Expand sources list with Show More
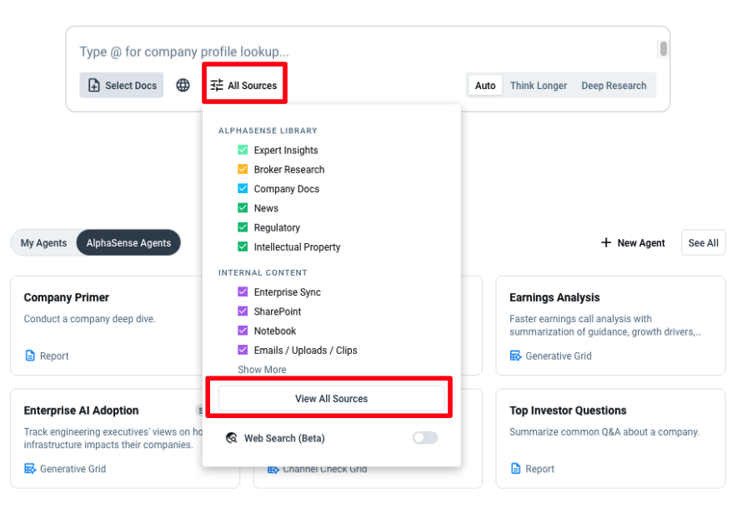Image resolution: width=742 pixels, height=508 pixels. pyautogui.click(x=262, y=370)
